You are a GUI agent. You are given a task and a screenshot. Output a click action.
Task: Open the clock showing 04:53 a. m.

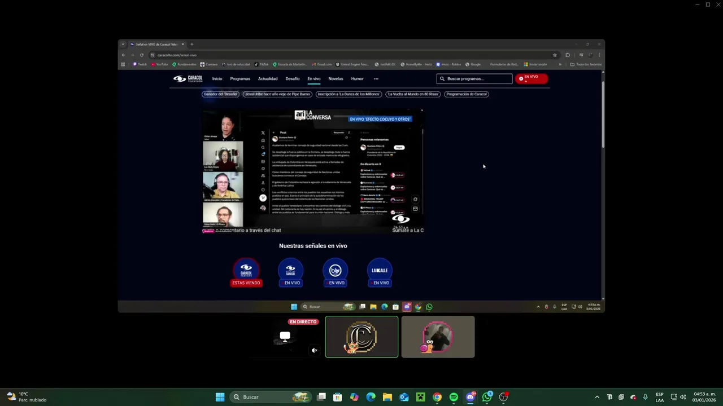tap(704, 397)
